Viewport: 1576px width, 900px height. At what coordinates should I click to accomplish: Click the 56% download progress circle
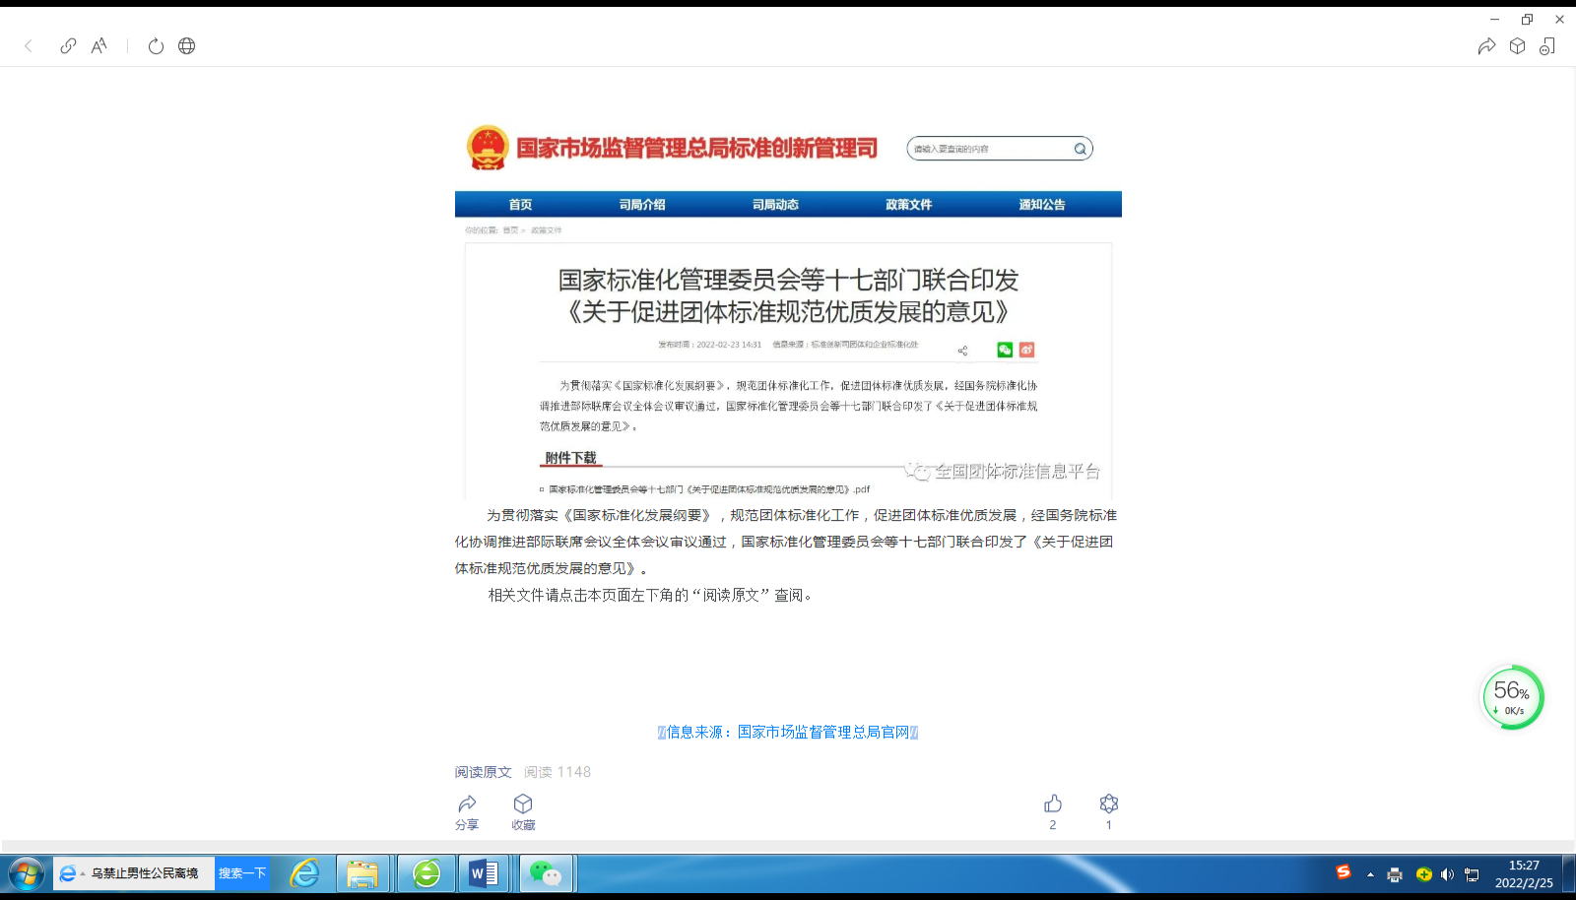[x=1510, y=696]
